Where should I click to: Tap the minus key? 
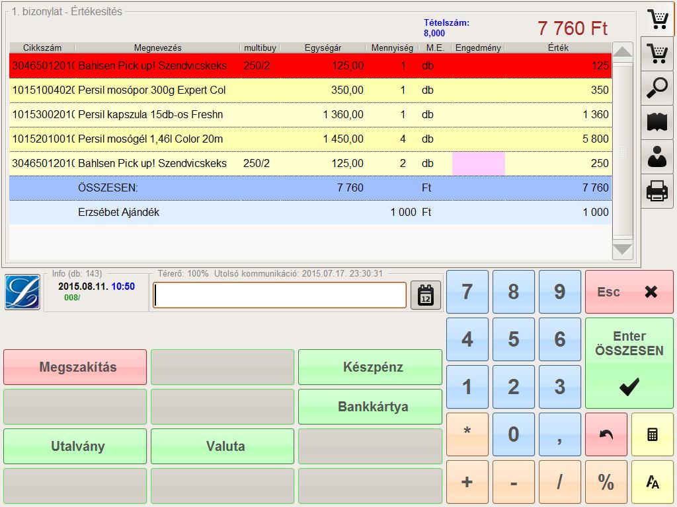513,481
